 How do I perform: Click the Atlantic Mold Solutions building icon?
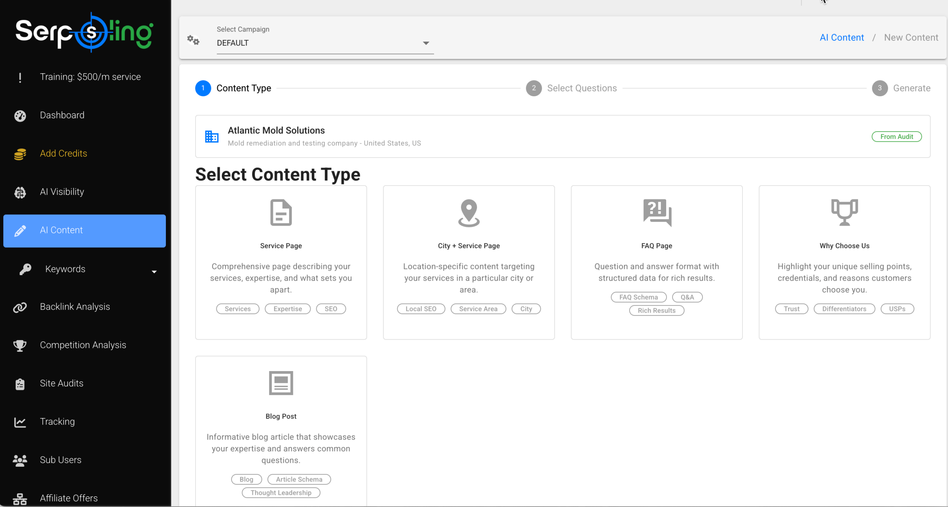(212, 136)
